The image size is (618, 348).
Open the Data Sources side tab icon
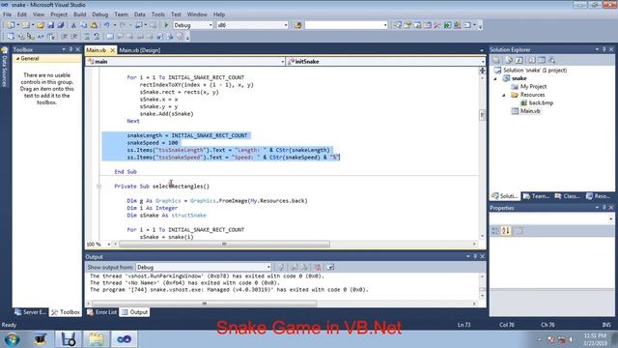pyautogui.click(x=4, y=50)
